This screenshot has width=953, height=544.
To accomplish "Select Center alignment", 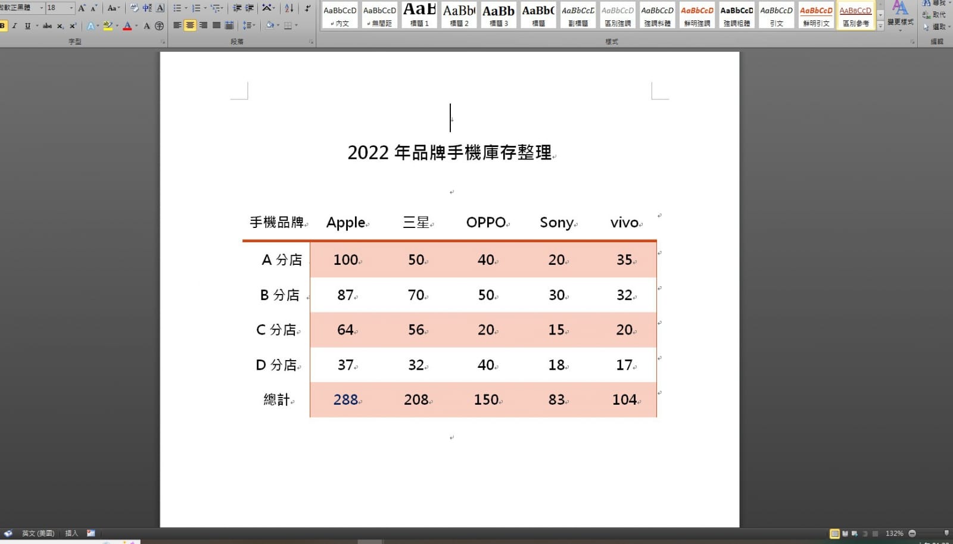I will 190,26.
